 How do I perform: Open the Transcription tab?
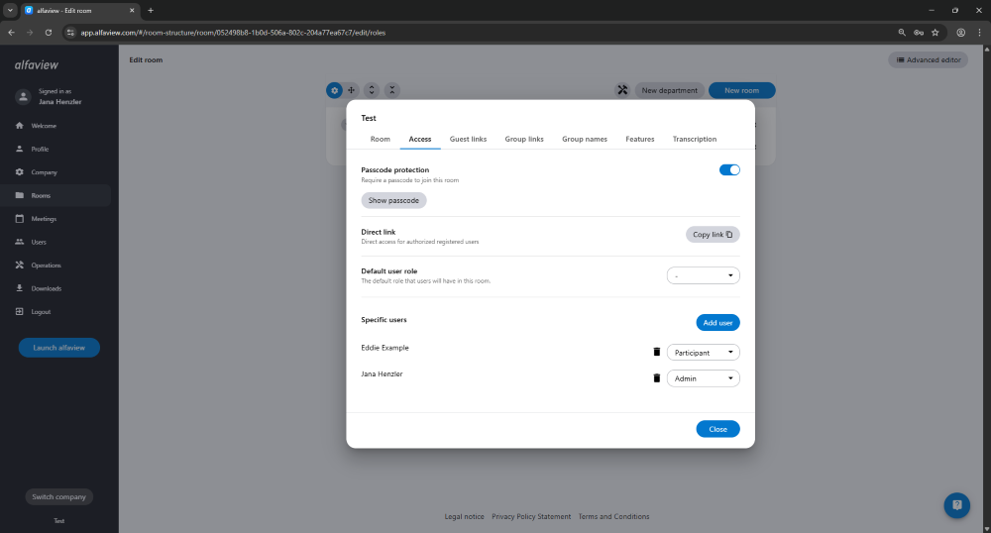(x=694, y=139)
